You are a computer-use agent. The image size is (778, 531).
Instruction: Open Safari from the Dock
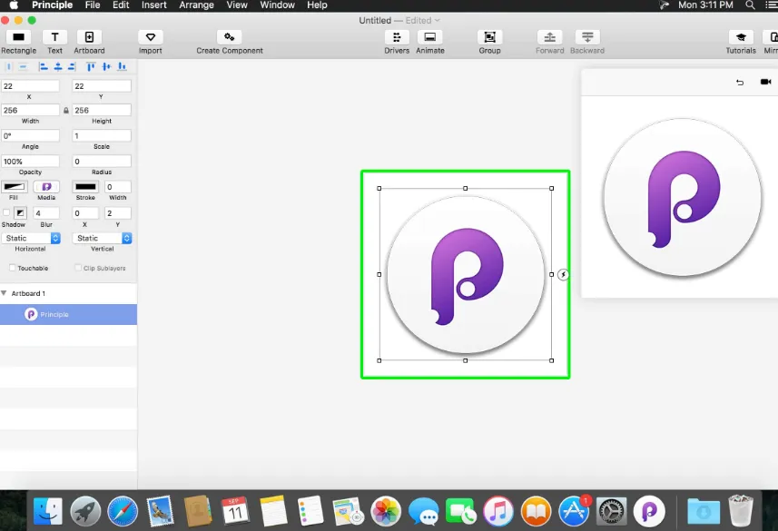[x=122, y=511]
